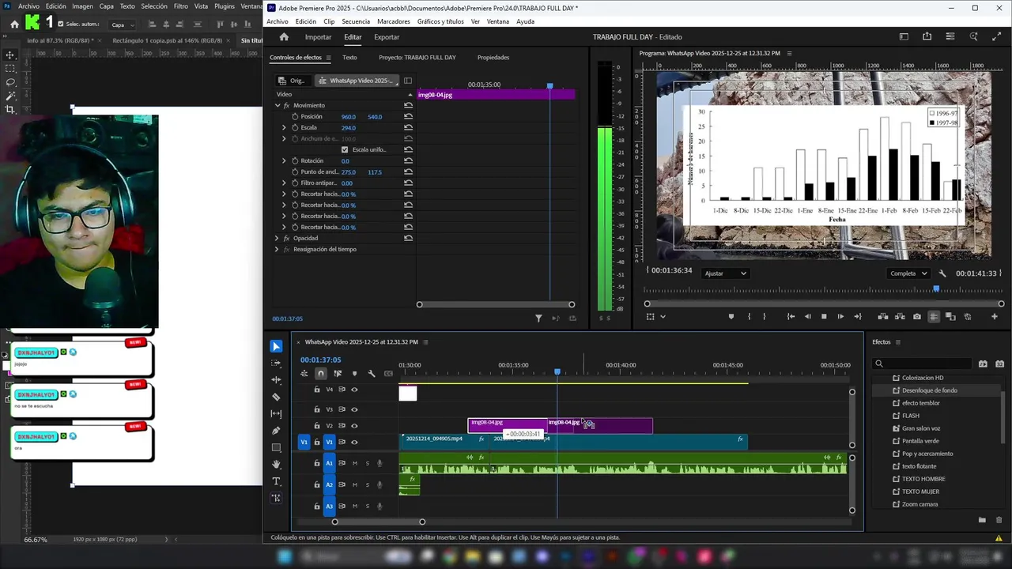Switch to the Texto panel tab
The image size is (1012, 569).
coord(349,58)
